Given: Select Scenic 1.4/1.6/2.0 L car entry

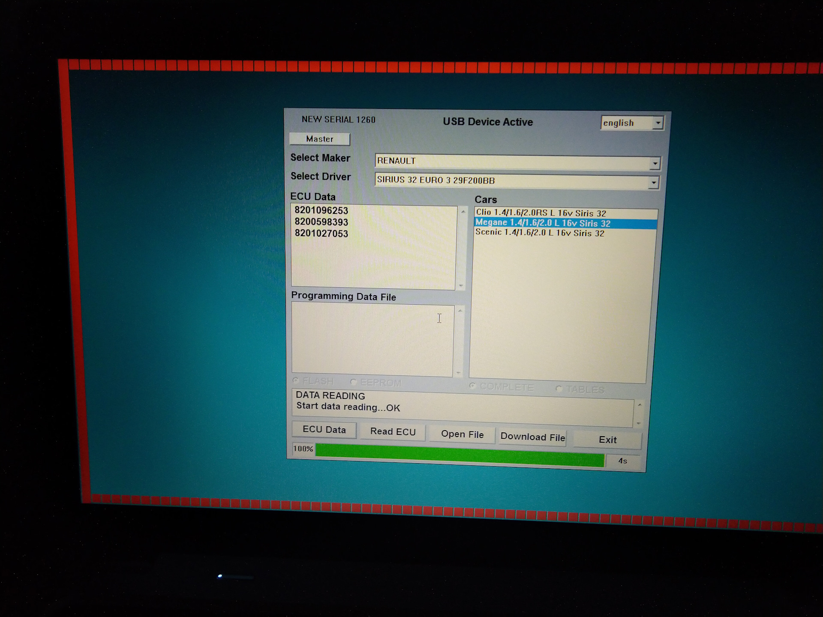Looking at the screenshot, I should click(540, 233).
